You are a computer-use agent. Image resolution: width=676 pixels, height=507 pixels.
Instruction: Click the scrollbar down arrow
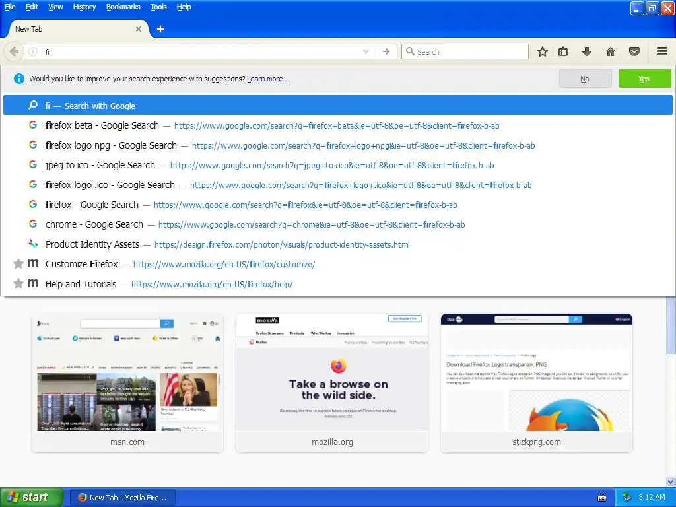pos(671,481)
